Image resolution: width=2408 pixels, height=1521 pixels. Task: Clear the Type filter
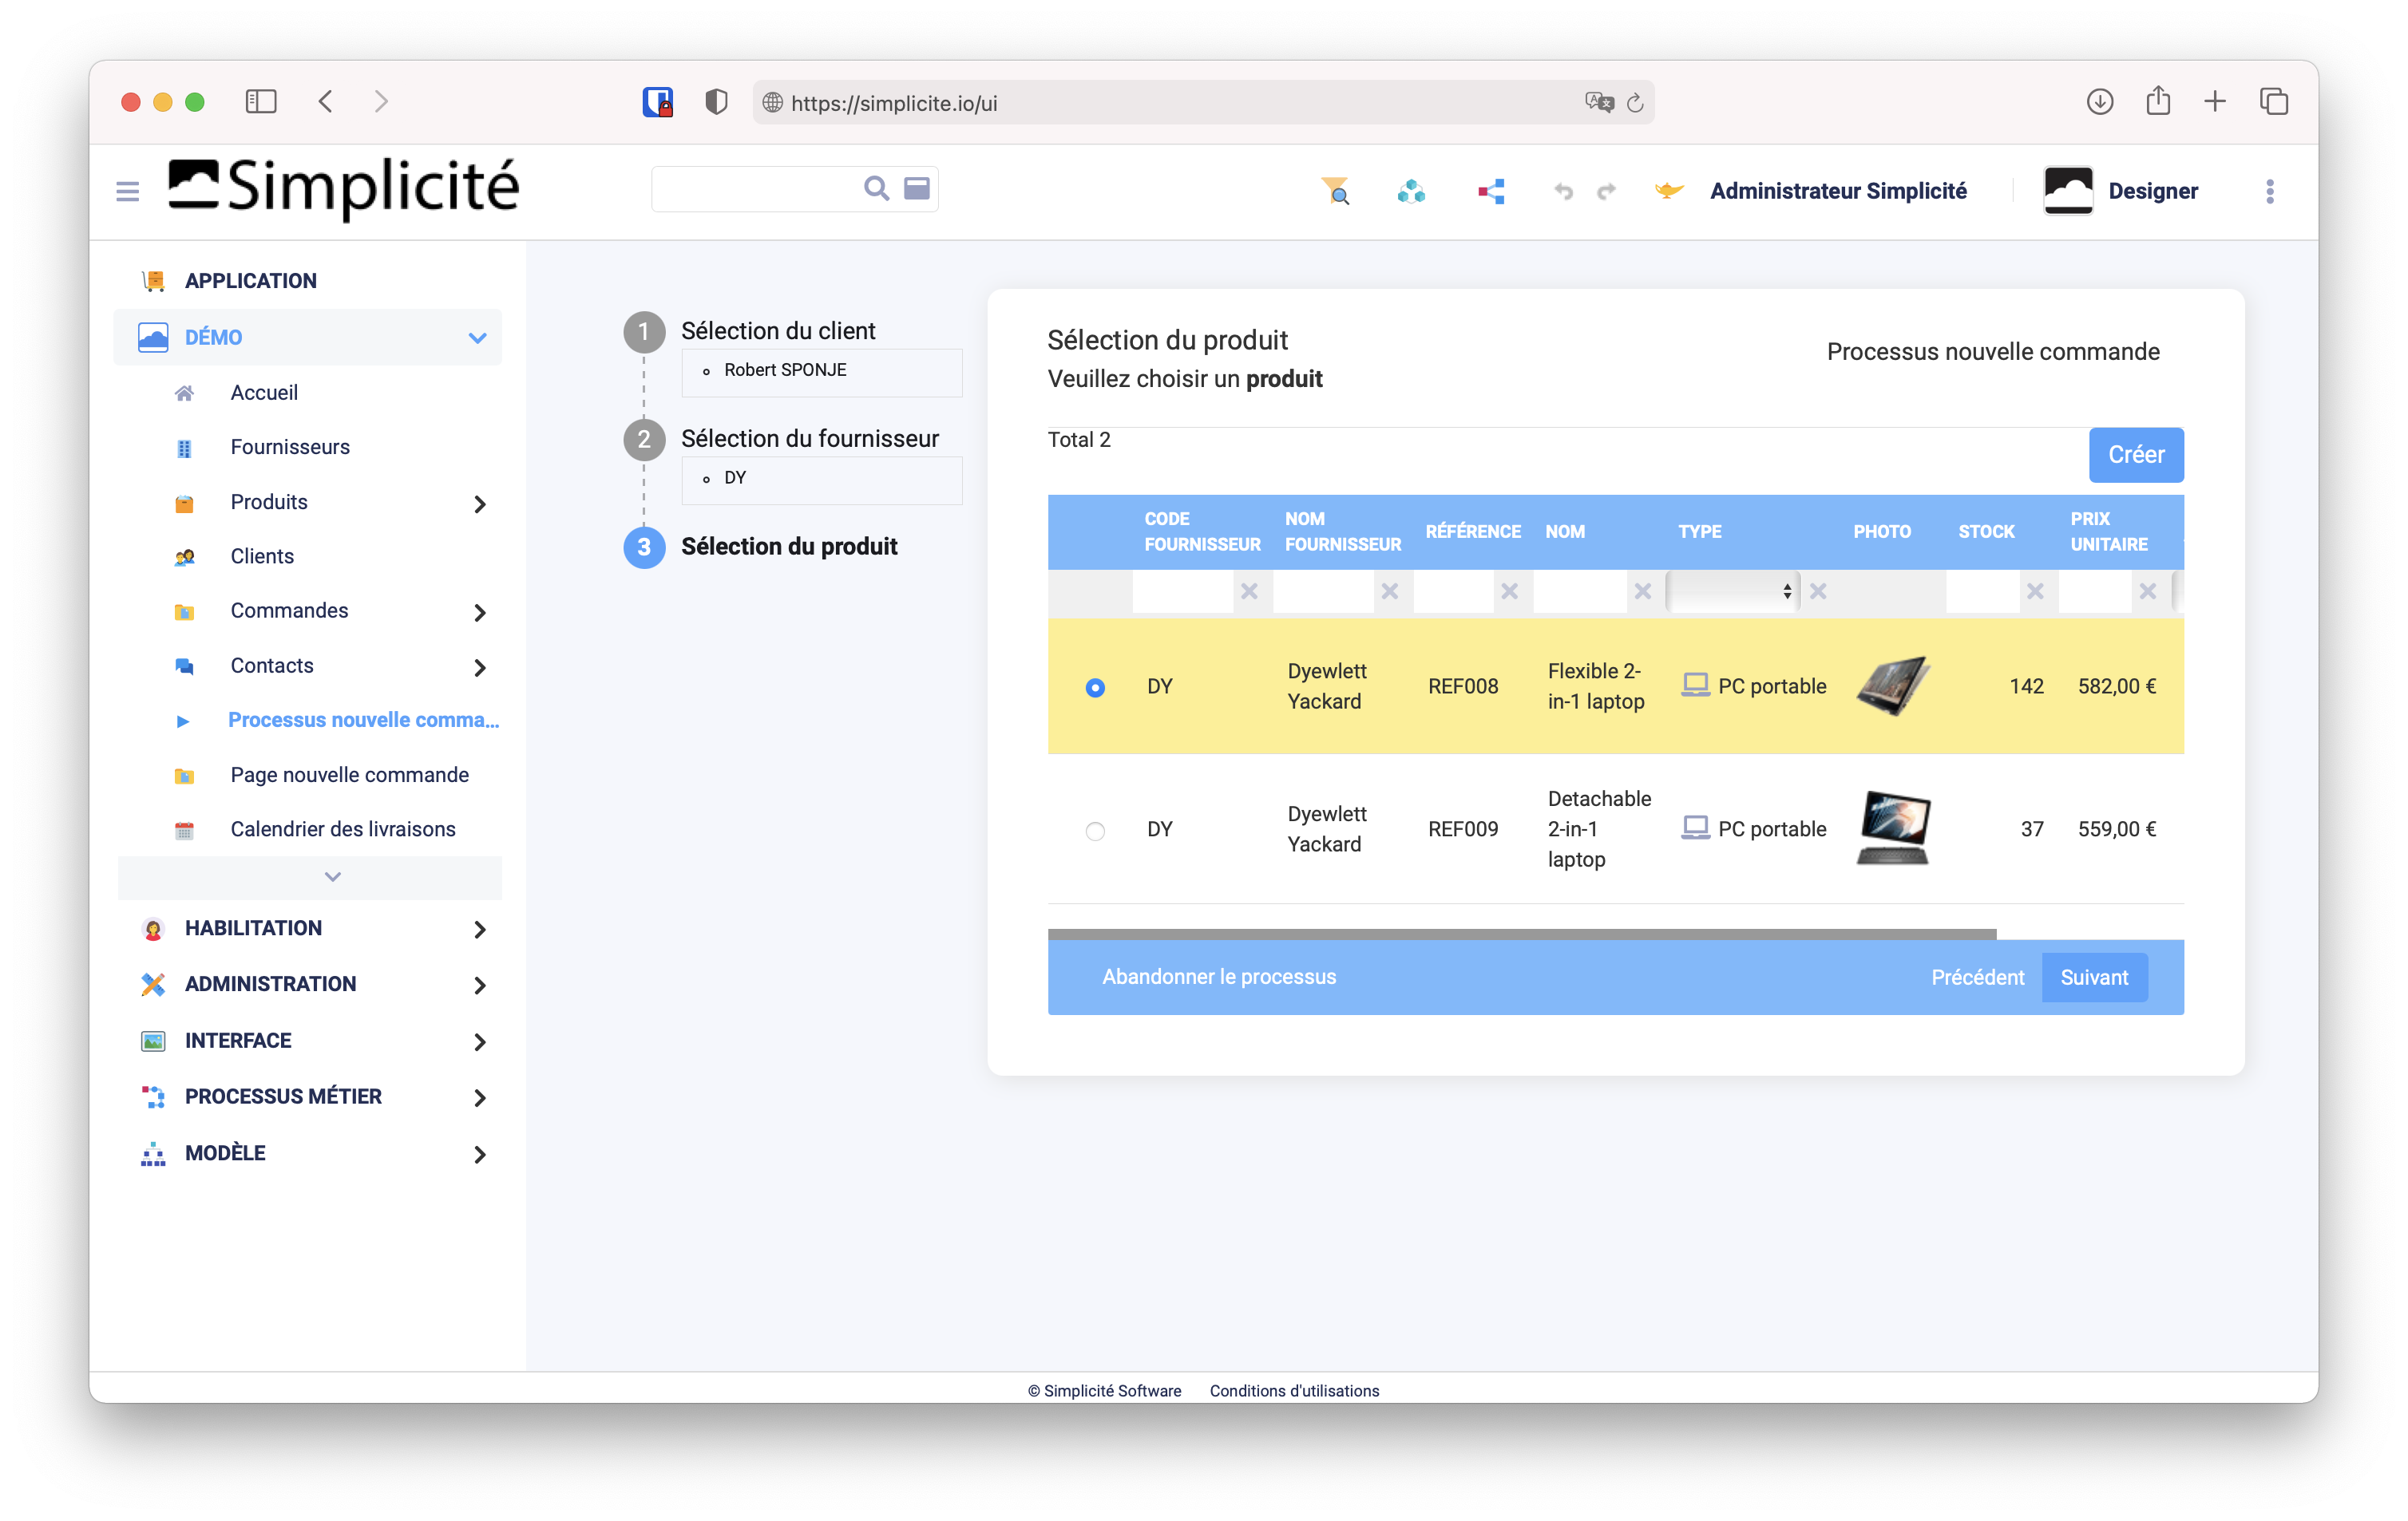click(1818, 591)
